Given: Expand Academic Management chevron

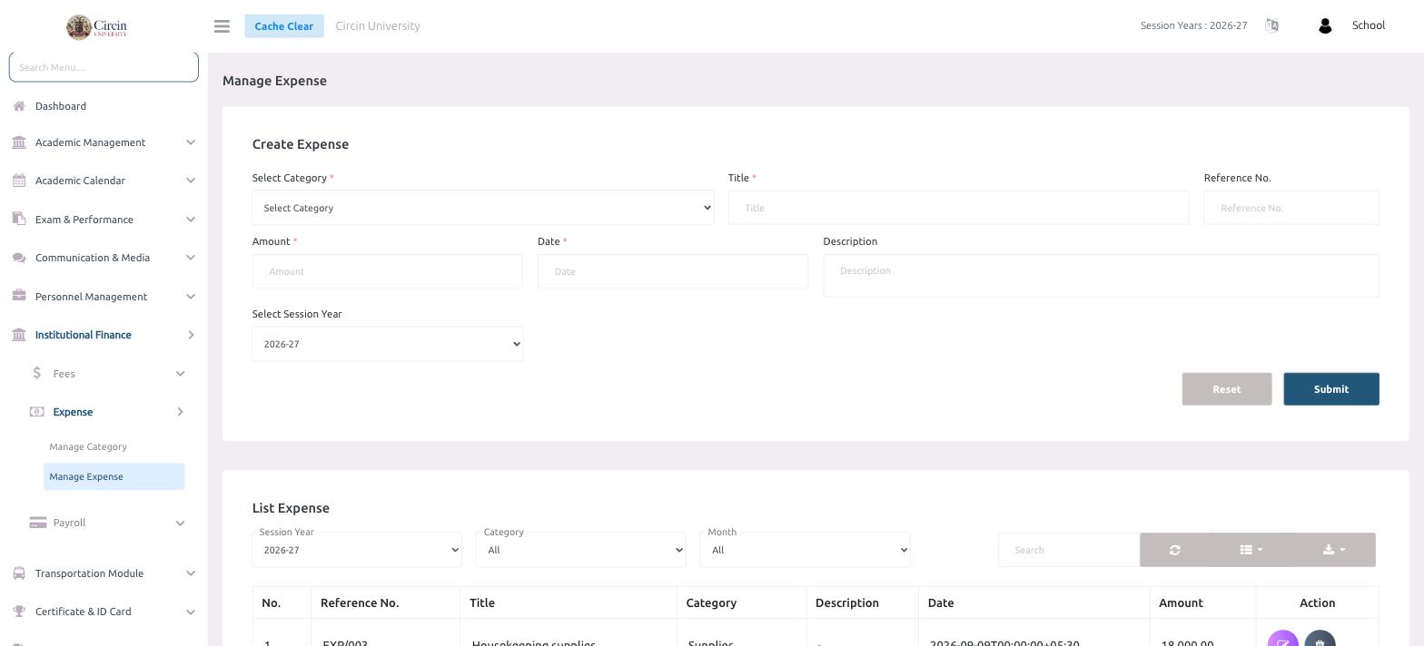Looking at the screenshot, I should [x=191, y=142].
